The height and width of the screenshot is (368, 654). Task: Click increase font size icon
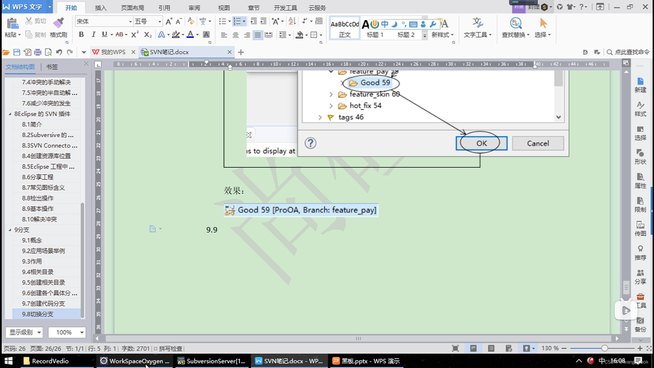tap(169, 21)
